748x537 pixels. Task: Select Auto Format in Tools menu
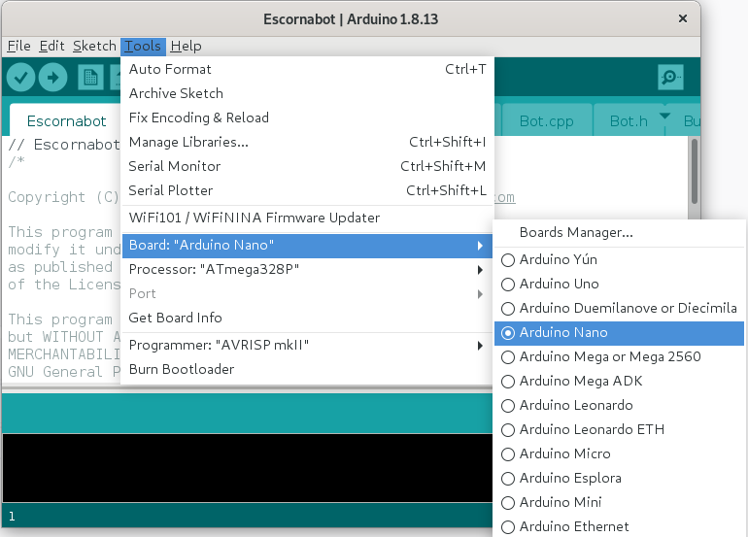tap(170, 69)
